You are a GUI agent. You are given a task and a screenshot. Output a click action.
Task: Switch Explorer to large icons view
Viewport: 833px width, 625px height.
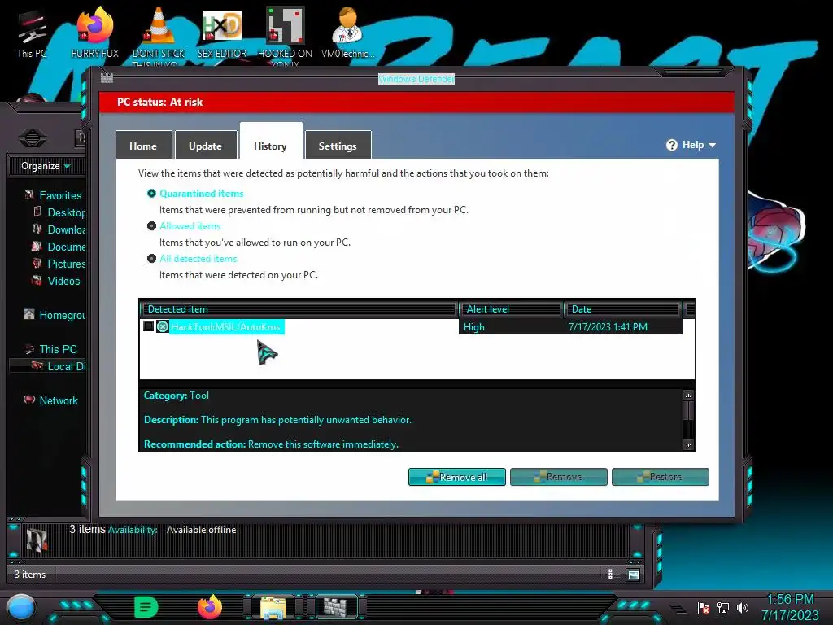tap(633, 575)
